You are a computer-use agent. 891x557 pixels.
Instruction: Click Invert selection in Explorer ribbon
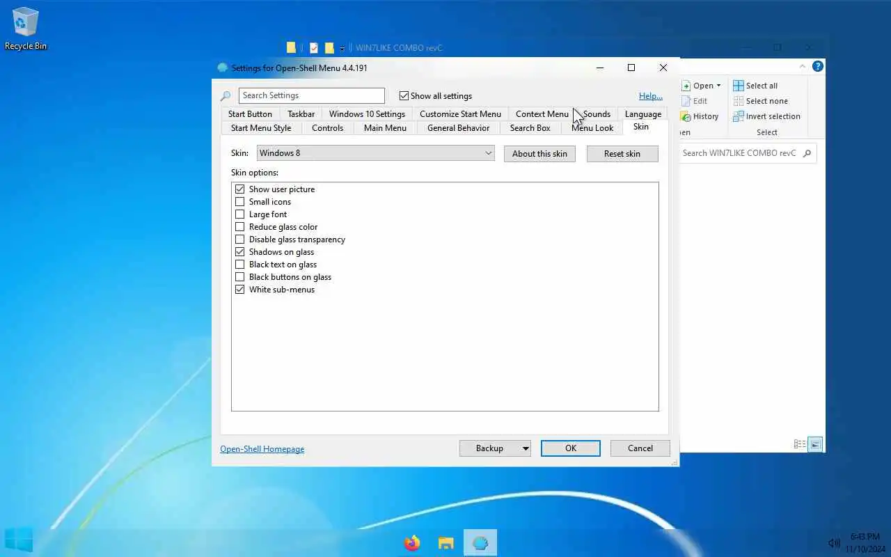[x=766, y=116]
